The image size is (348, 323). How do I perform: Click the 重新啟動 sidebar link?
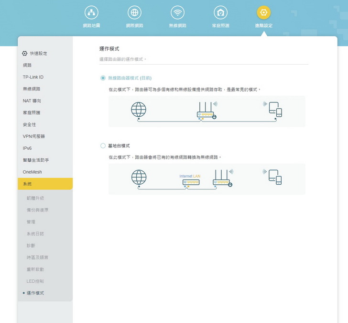tap(37, 269)
